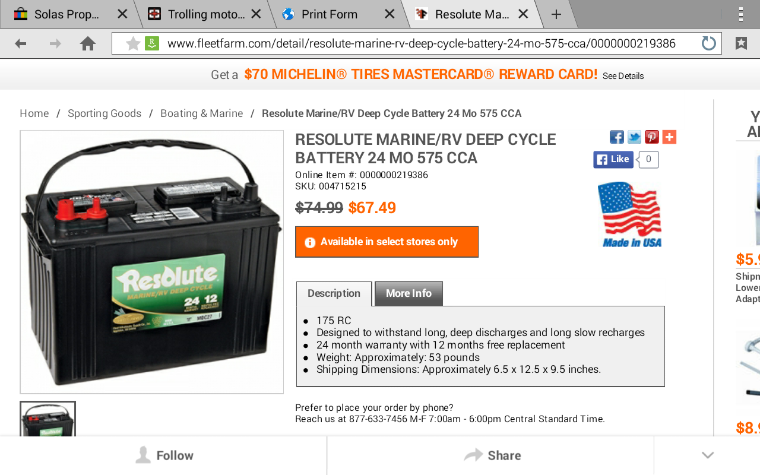Open a new browser tab
The height and width of the screenshot is (475, 760).
pos(556,14)
